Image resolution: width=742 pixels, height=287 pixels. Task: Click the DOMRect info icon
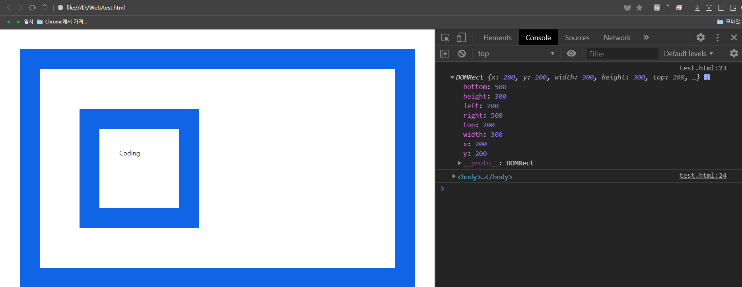[x=707, y=77]
